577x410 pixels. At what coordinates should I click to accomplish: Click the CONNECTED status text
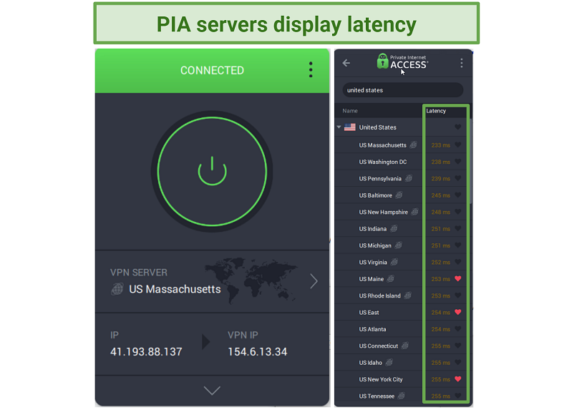tap(212, 70)
